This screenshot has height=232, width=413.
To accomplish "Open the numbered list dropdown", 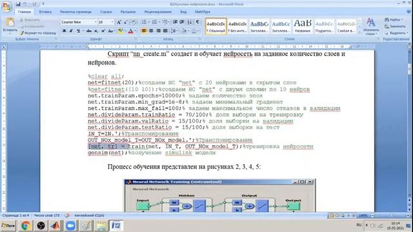I will 159,22.
